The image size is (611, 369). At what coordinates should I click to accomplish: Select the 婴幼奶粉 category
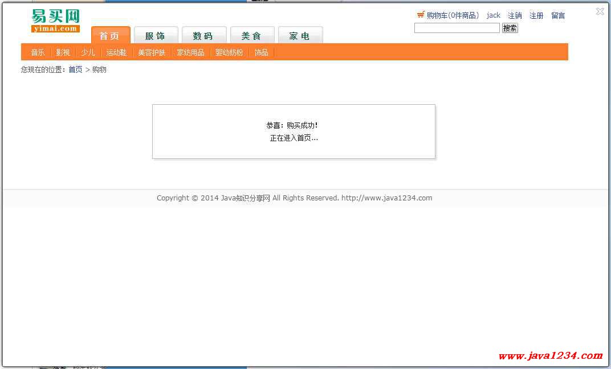pyautogui.click(x=229, y=52)
